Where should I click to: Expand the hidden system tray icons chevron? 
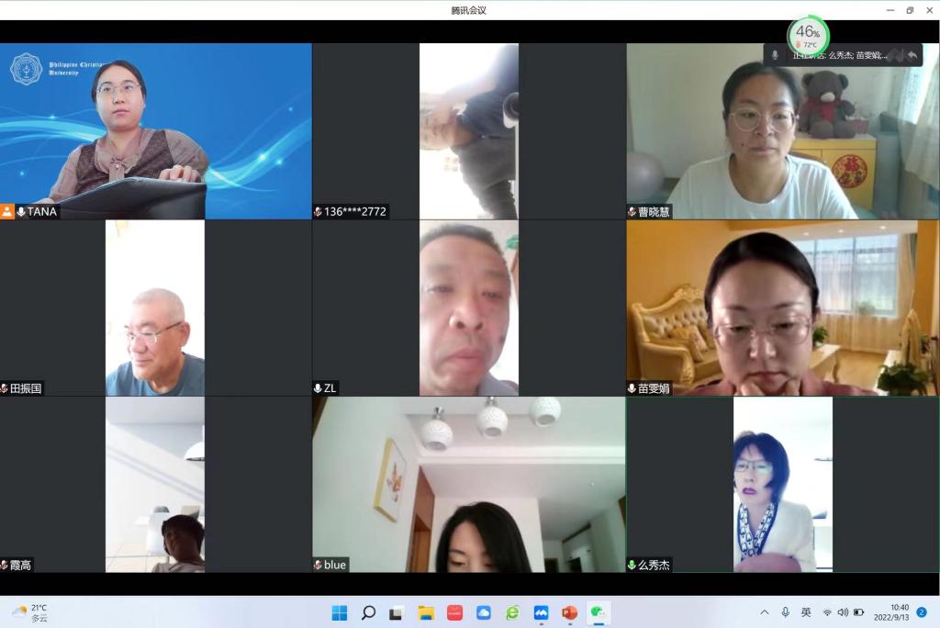coord(764,612)
